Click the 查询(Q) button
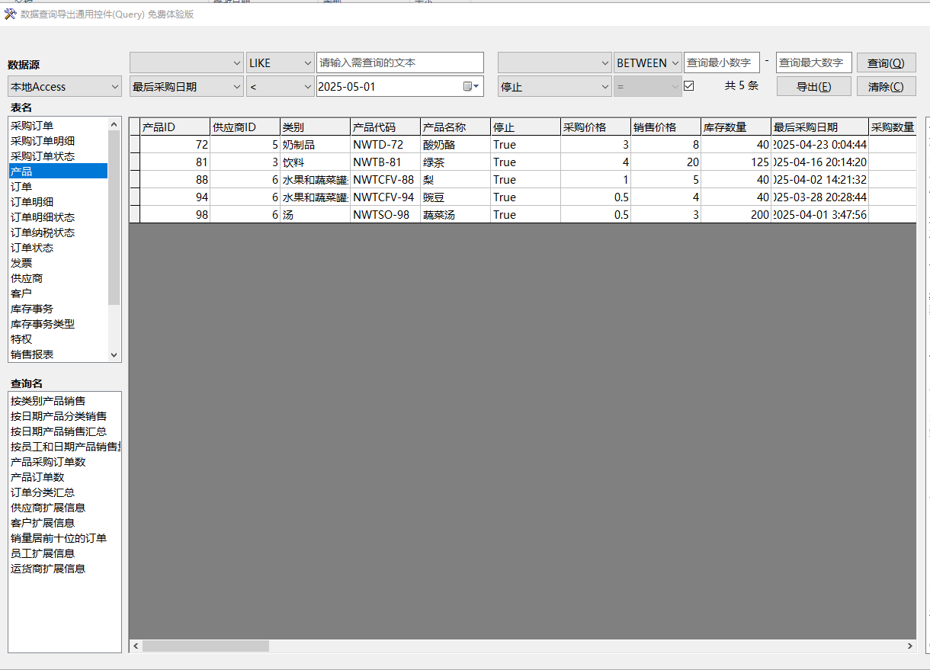930x670 pixels. coord(886,63)
